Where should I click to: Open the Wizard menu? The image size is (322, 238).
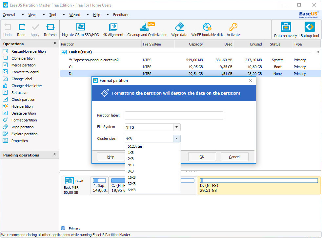(x=75, y=15)
